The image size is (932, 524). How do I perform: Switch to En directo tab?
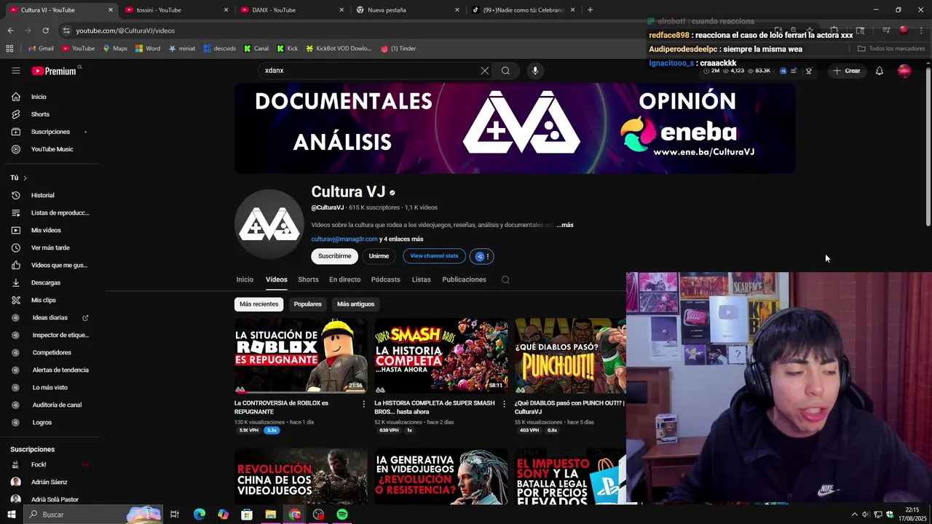344,279
